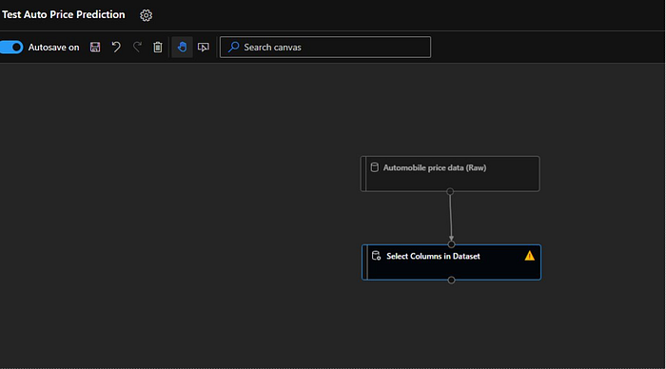
Task: Click dataset icon on Automobile price node
Action: point(374,167)
